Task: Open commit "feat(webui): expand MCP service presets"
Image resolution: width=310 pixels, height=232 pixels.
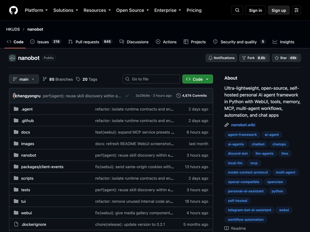Action: tap(134, 132)
